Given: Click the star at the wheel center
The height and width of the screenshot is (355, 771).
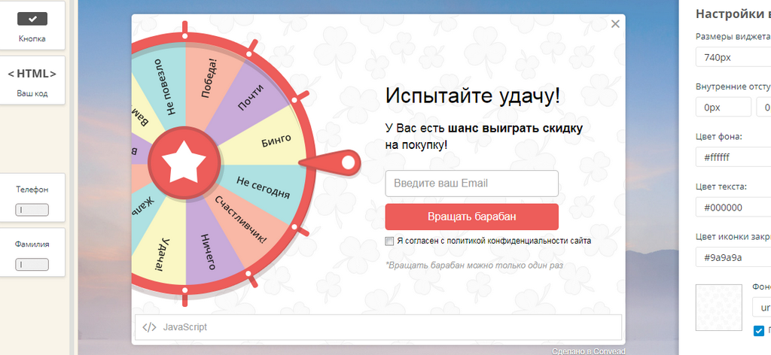Looking at the screenshot, I should point(184,163).
